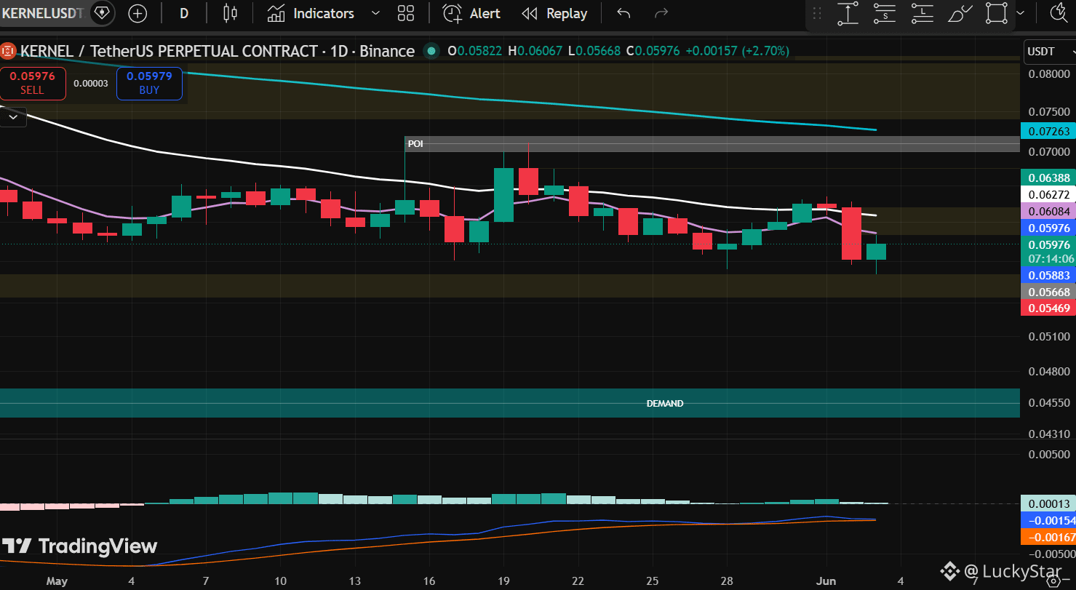Select the price range measuring tool
The width and height of the screenshot is (1076, 590).
[848, 13]
